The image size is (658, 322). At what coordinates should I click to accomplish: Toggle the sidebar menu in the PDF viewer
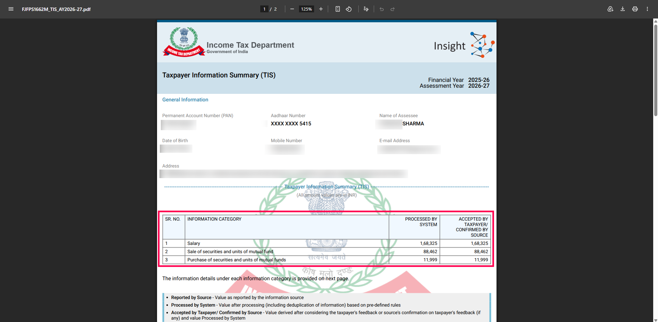[x=11, y=9]
